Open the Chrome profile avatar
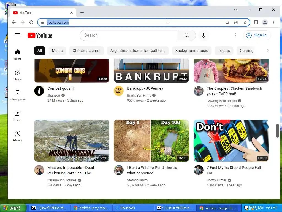Viewport: 282px width, 212px height. point(265,22)
